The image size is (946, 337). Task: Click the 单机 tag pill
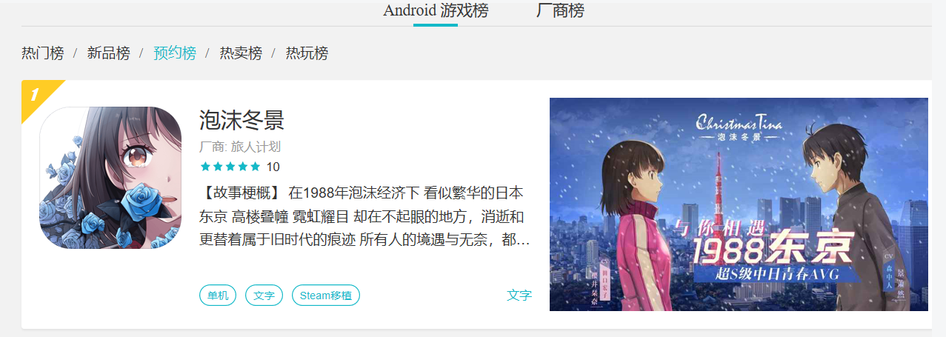[218, 296]
